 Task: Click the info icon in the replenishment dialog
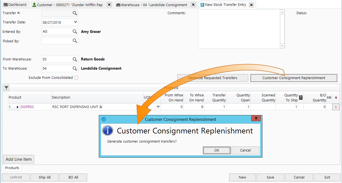click(108, 130)
